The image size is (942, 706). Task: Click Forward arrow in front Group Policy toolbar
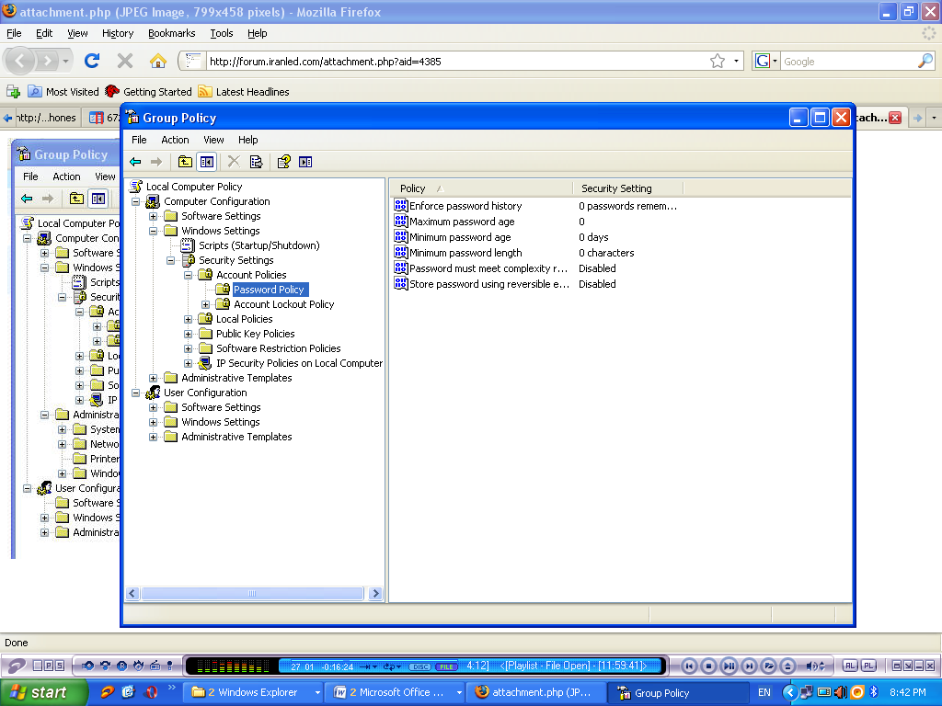coord(156,162)
